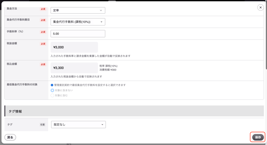This screenshot has width=267, height=145.
Task: Select the 対象に含まない radio button
Action: pos(52,90)
